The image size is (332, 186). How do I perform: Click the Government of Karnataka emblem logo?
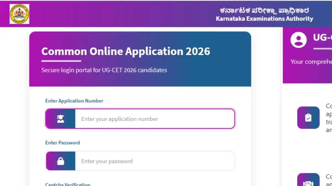click(19, 14)
